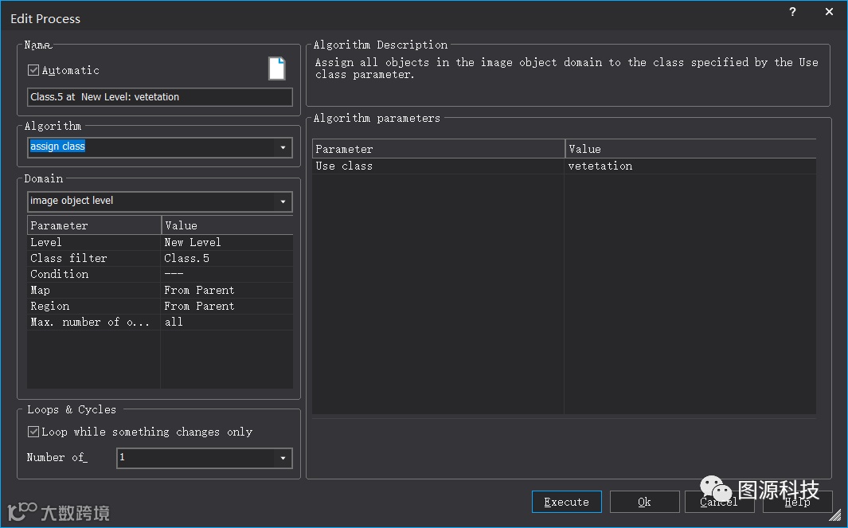
Task: Click the Class filter value Class.5
Action: pos(187,258)
